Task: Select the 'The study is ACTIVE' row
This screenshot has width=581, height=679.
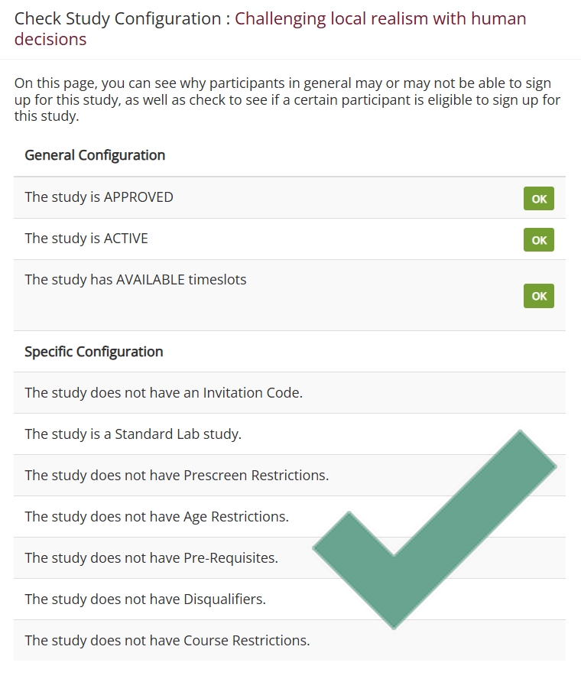Action: [x=290, y=239]
